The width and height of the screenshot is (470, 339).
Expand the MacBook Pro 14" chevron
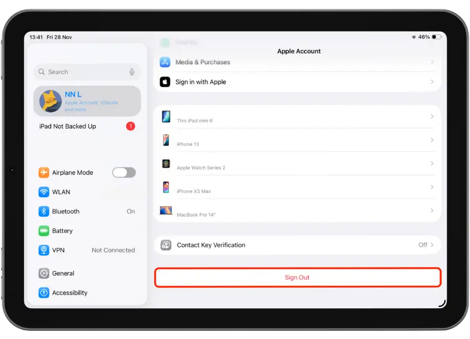(x=432, y=211)
